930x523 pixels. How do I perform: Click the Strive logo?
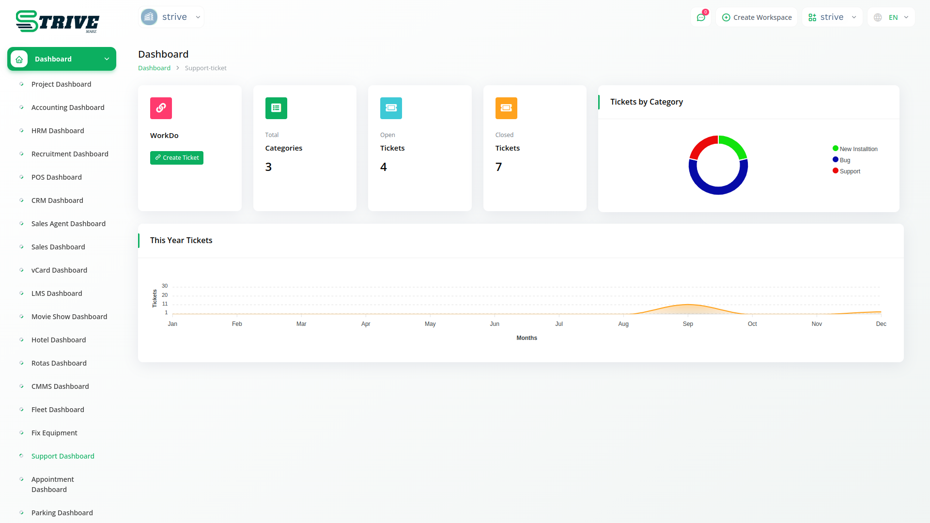[57, 22]
